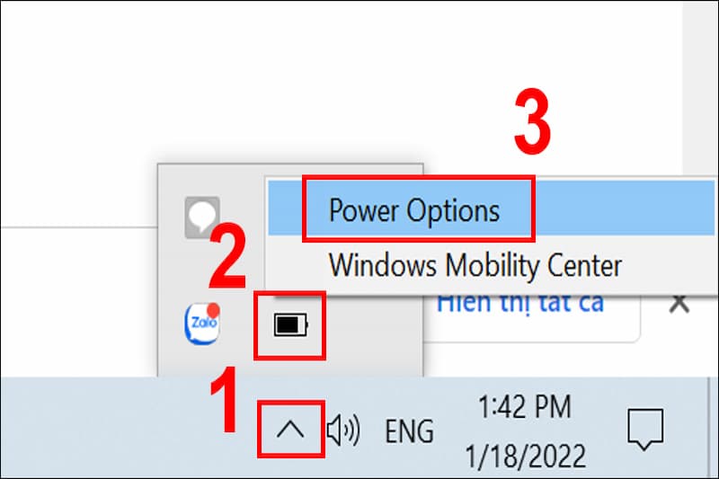
Task: Click the speaker volume icon on the taskbar
Action: click(x=342, y=431)
